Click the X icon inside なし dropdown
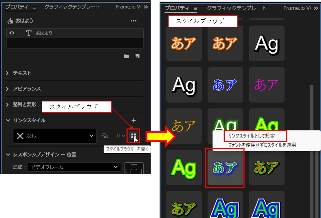Viewport: 321px width, 218px height. [x=20, y=136]
